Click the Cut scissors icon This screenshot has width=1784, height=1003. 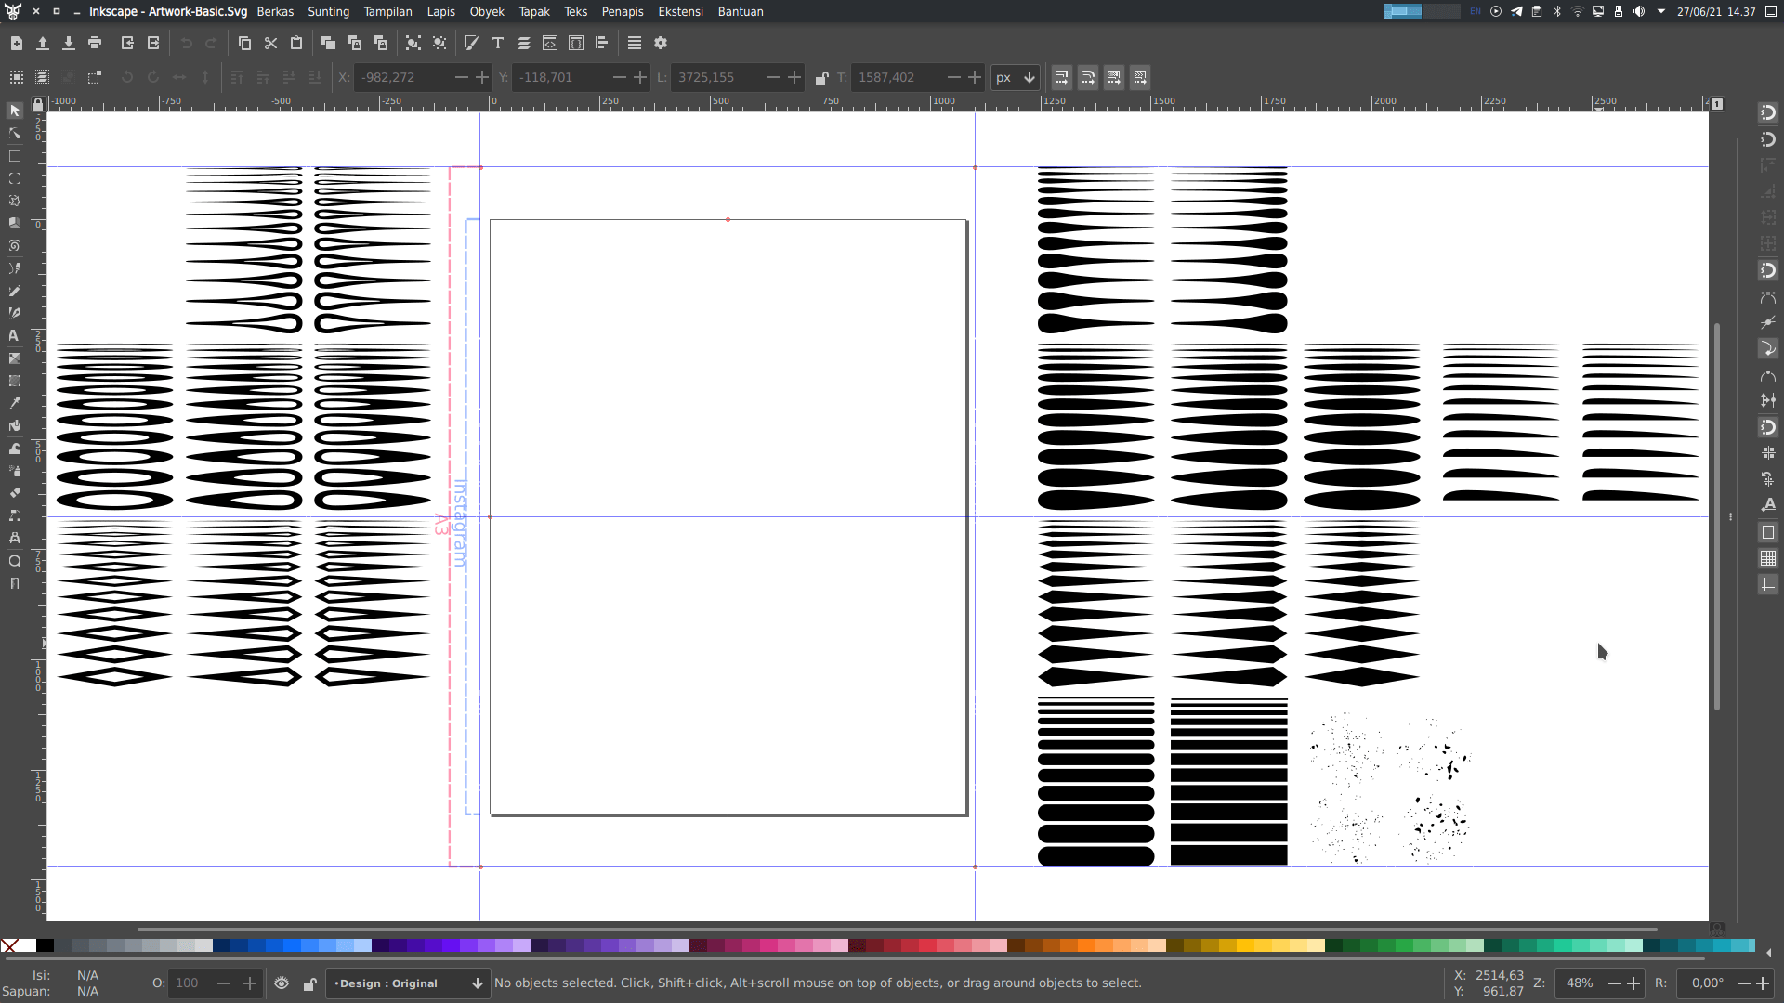tap(270, 43)
